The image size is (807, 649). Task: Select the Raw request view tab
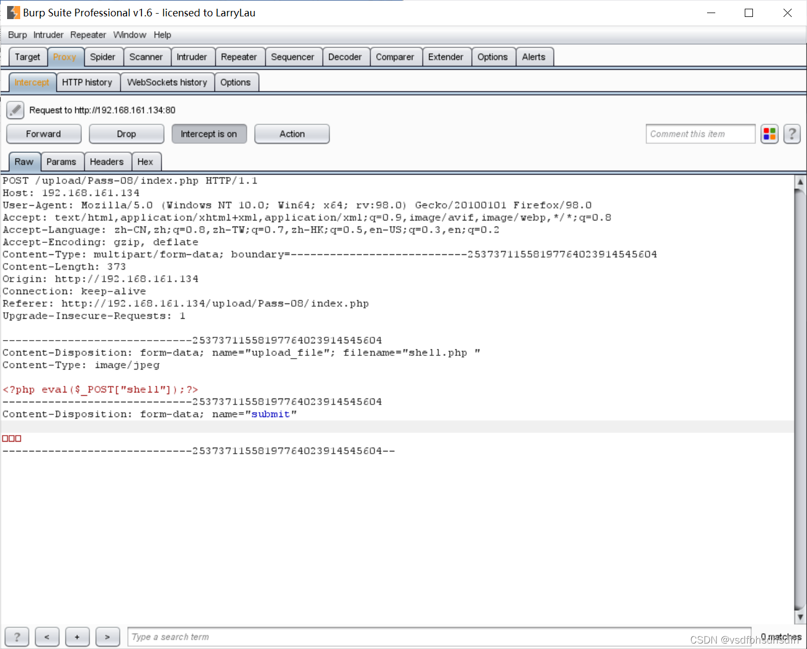24,162
